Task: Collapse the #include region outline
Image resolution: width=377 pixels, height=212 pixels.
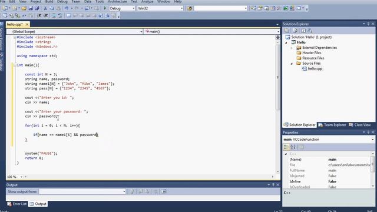Action: click(x=15, y=37)
